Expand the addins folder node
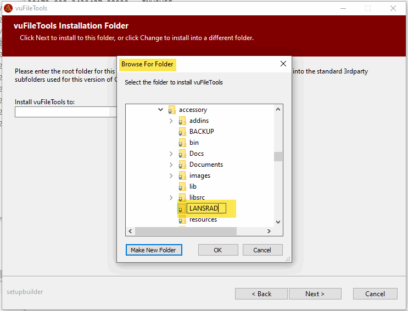This screenshot has width=408, height=311. click(171, 121)
